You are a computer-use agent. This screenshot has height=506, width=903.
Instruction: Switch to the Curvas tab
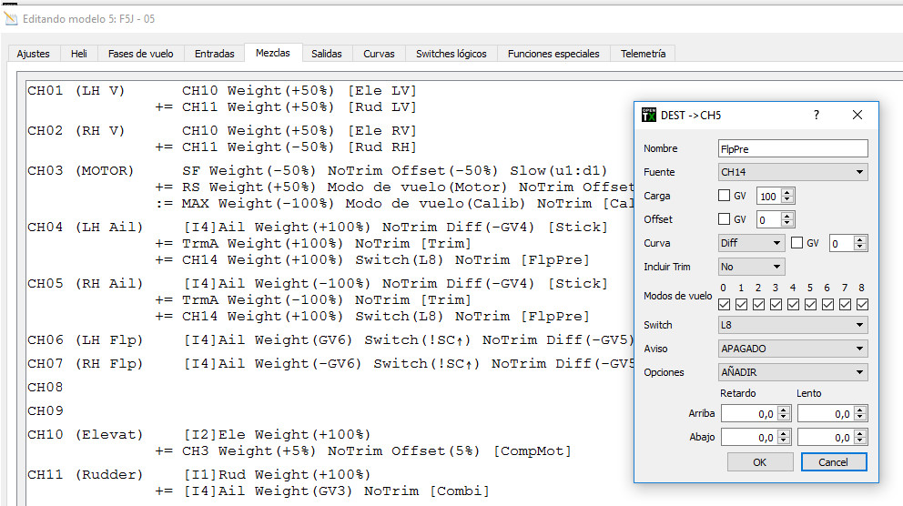[379, 54]
